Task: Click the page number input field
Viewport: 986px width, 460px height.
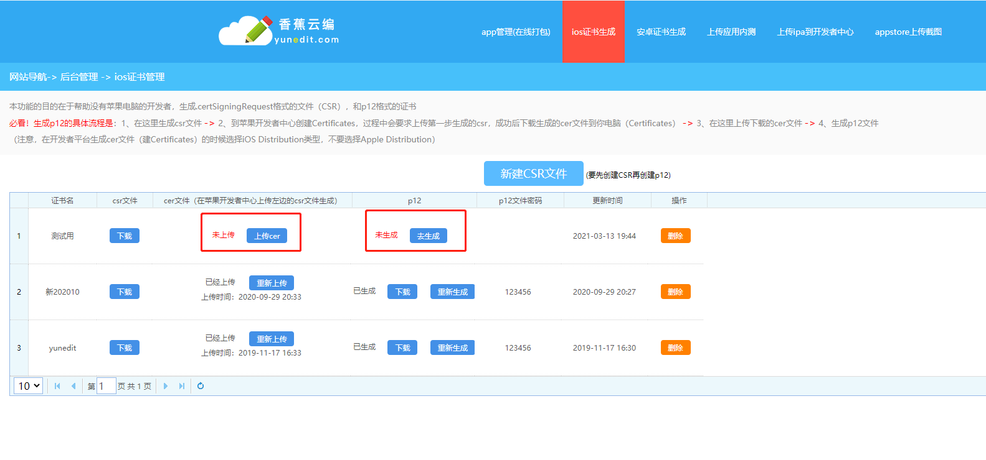Action: coord(107,386)
